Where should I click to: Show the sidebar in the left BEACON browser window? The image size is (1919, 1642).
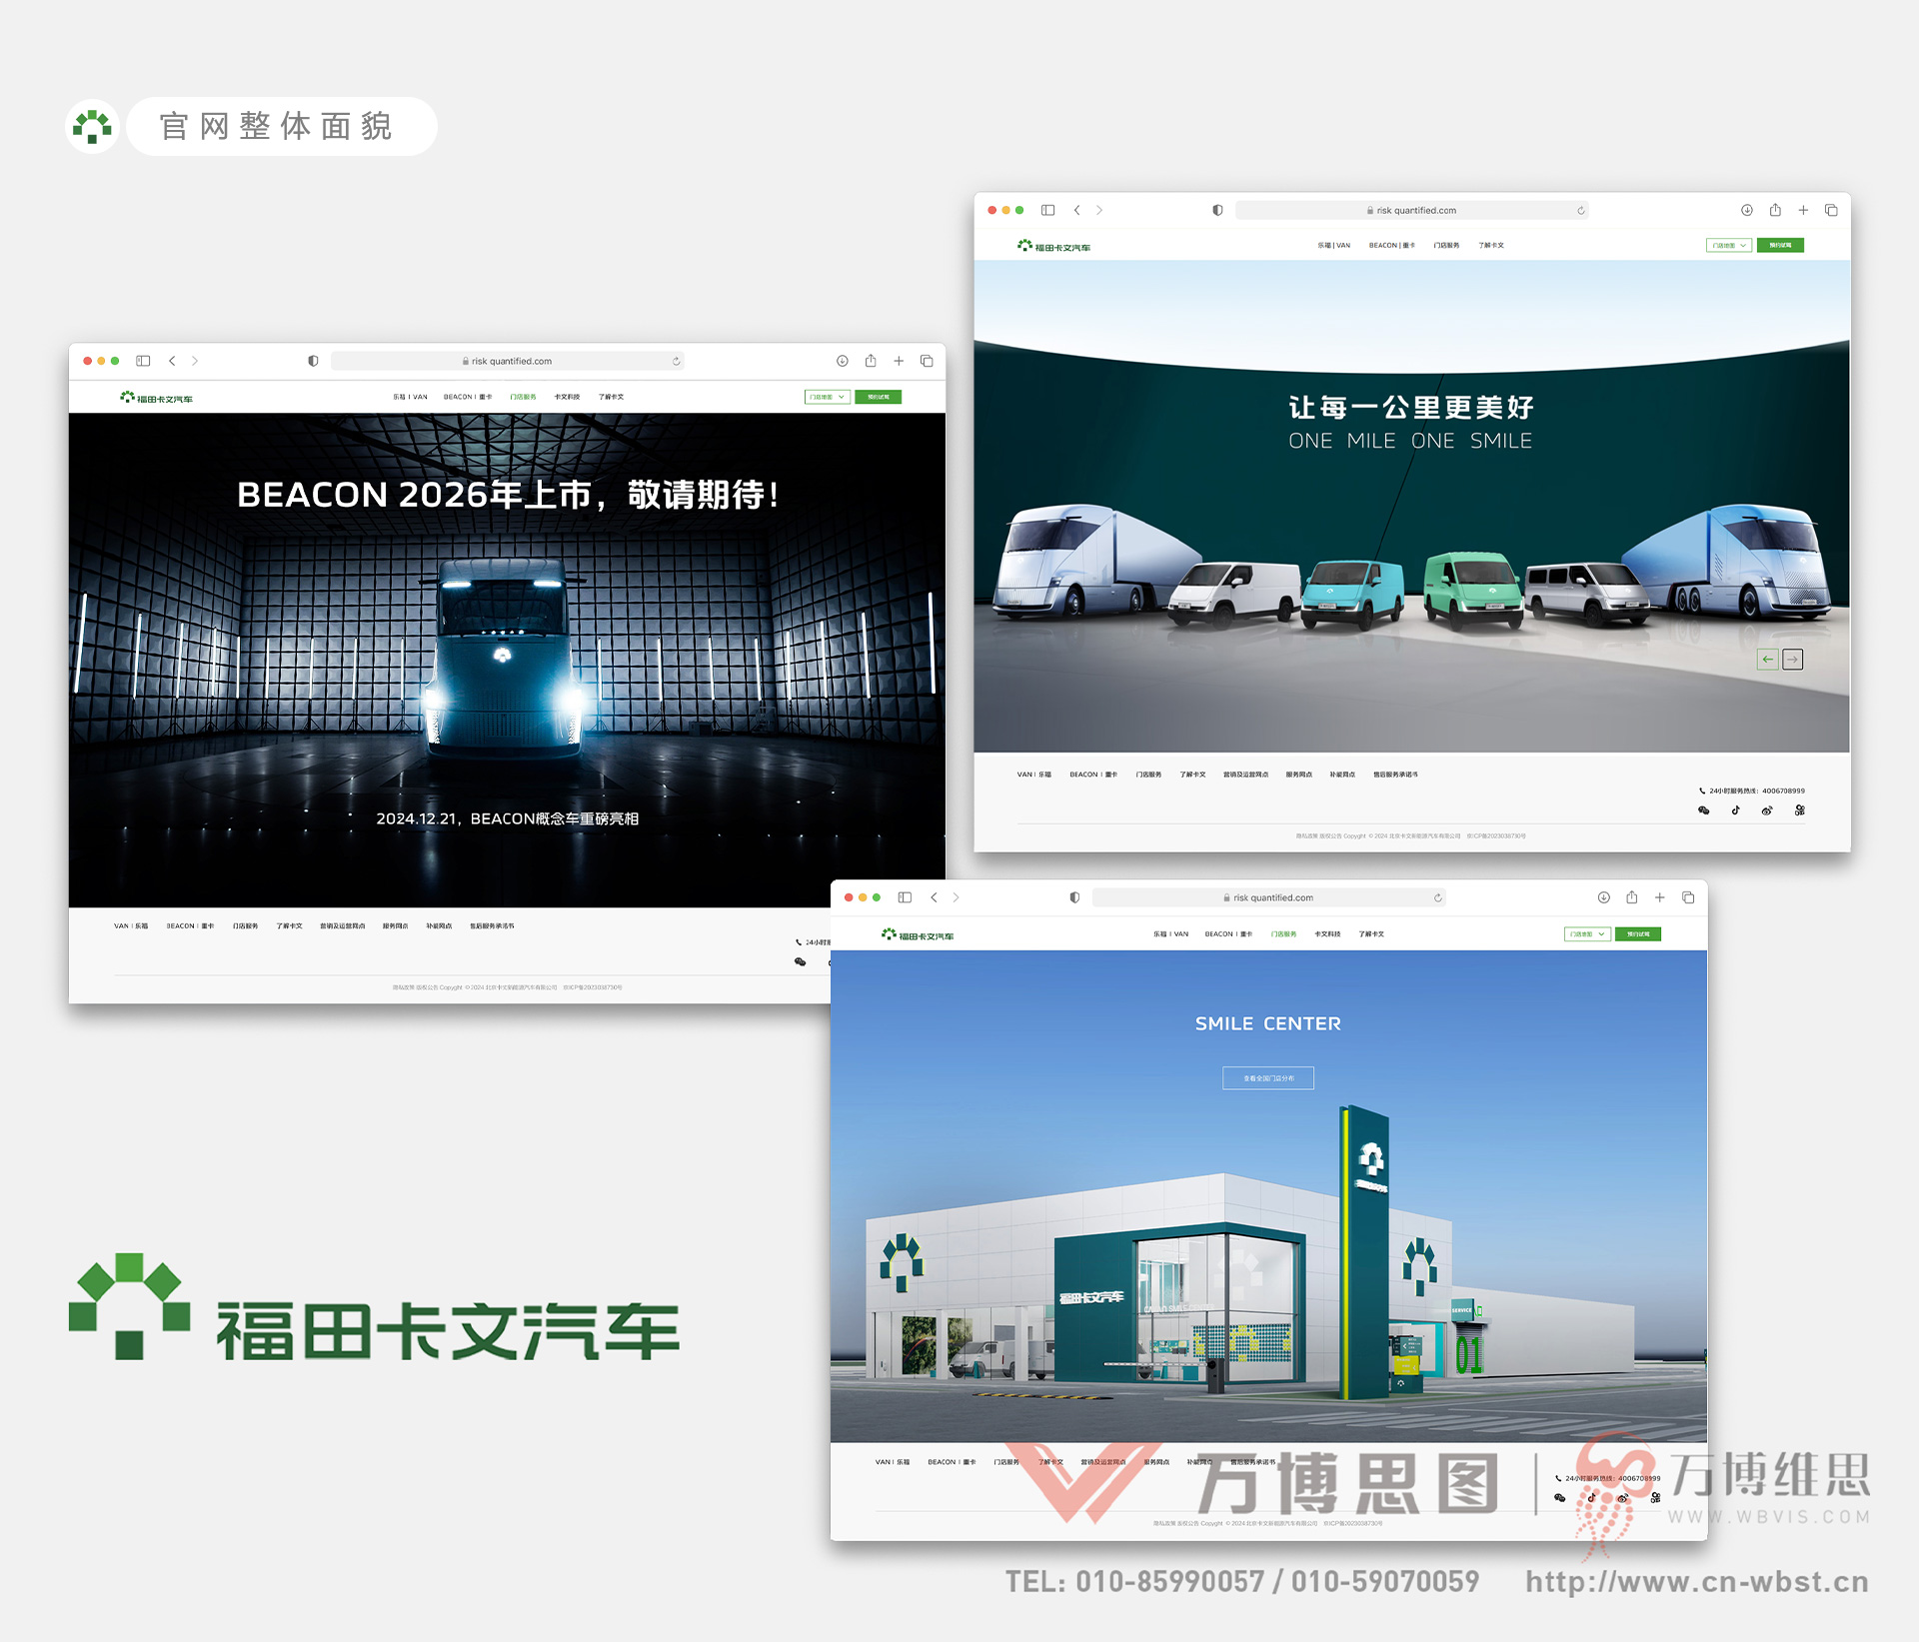pyautogui.click(x=143, y=361)
